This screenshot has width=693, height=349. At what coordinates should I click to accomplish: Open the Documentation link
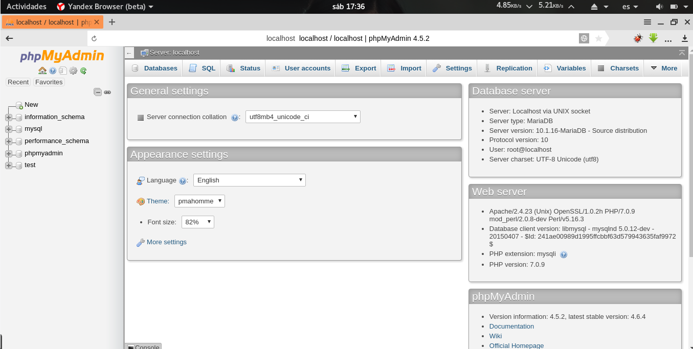[511, 327]
